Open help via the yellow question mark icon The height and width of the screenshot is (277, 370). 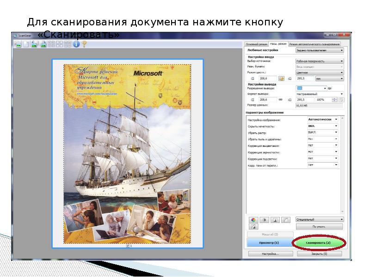point(84,44)
